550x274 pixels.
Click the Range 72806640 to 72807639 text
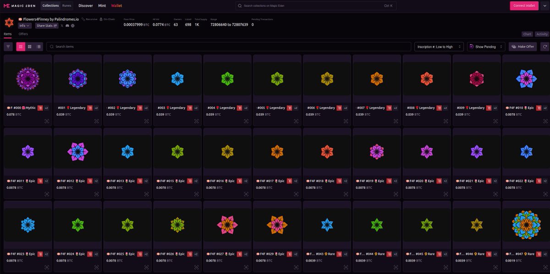(229, 24)
